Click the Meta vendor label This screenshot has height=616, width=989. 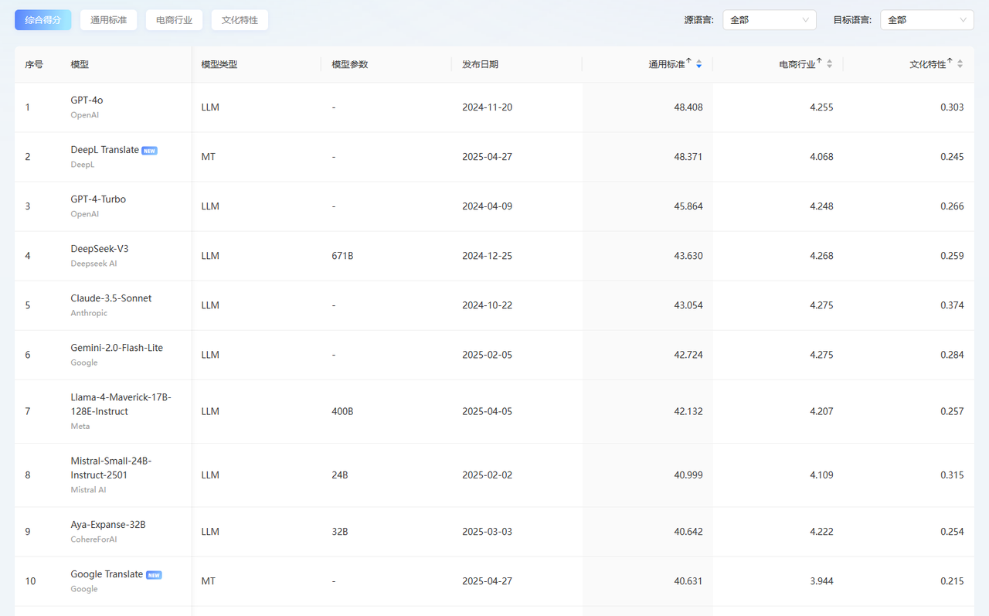point(80,426)
